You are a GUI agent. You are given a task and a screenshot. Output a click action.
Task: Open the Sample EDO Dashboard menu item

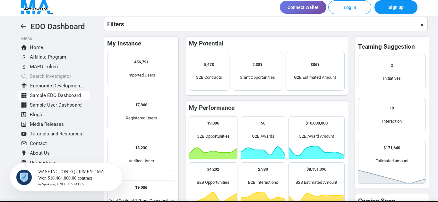click(55, 95)
